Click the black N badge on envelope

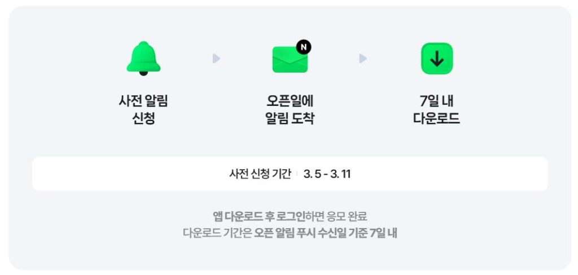[304, 47]
